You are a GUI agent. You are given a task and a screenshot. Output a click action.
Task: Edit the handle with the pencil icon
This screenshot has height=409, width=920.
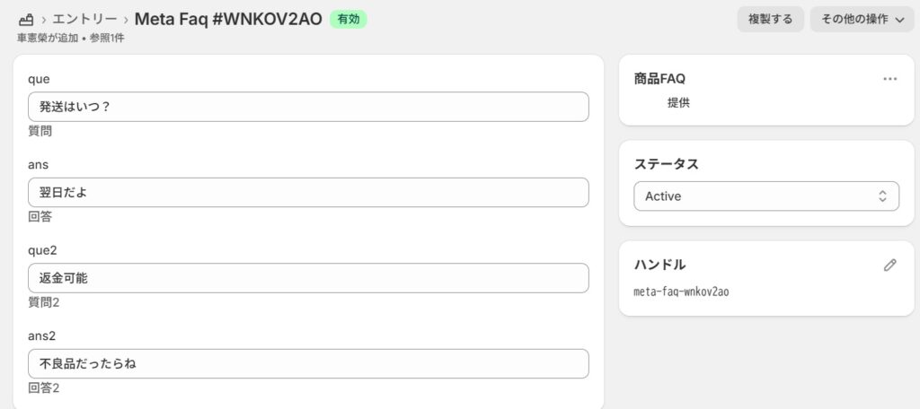889,265
